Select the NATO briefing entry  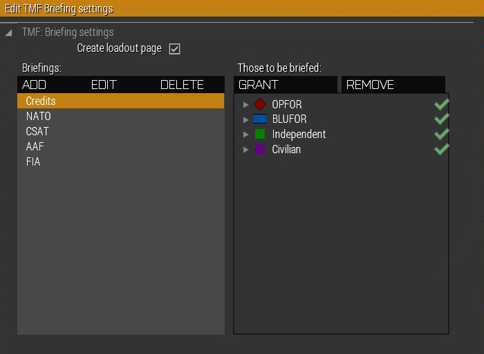(x=121, y=116)
